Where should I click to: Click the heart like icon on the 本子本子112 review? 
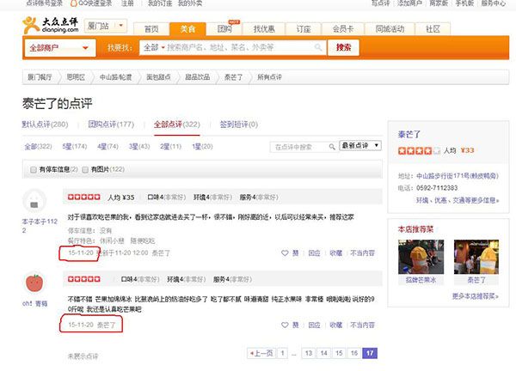coord(285,253)
